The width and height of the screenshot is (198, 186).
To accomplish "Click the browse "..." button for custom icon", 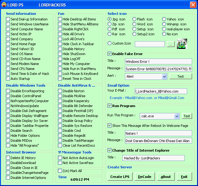I will pos(171,44).
